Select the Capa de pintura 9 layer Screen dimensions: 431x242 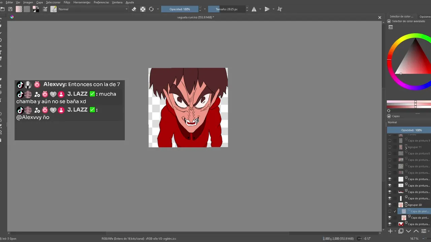pyautogui.click(x=419, y=140)
